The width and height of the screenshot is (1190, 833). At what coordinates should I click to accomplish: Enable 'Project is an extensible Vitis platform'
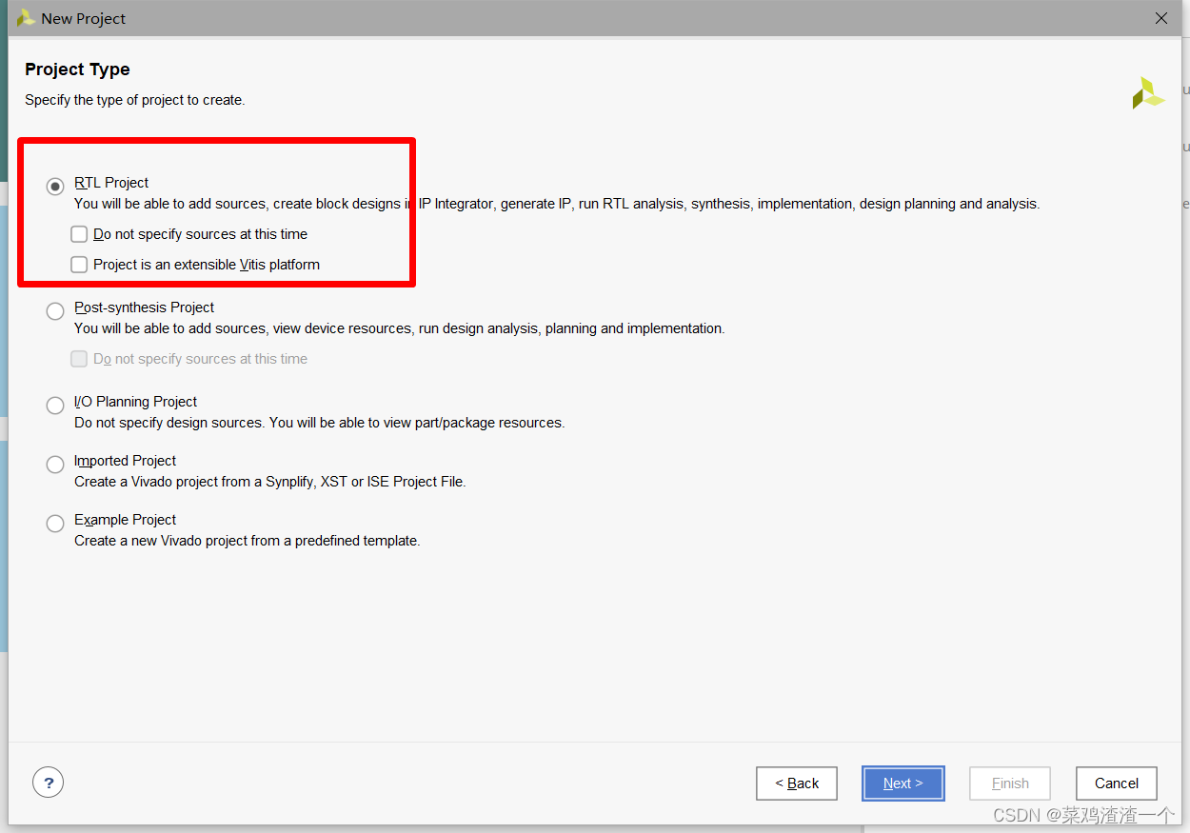[79, 265]
